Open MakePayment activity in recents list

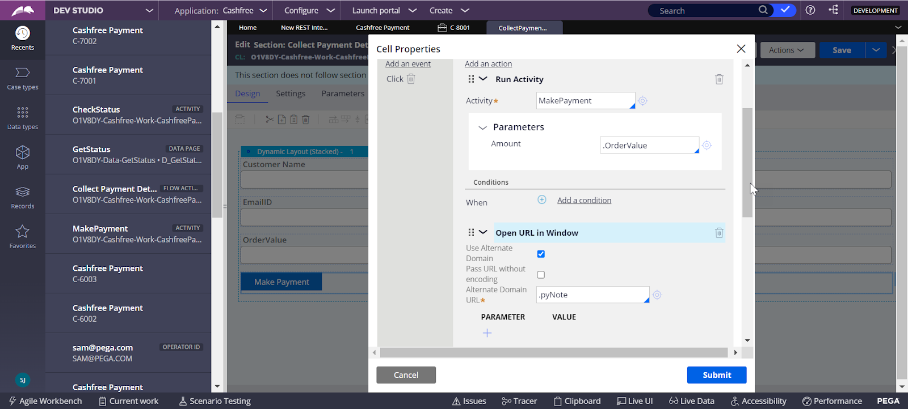pyautogui.click(x=128, y=234)
